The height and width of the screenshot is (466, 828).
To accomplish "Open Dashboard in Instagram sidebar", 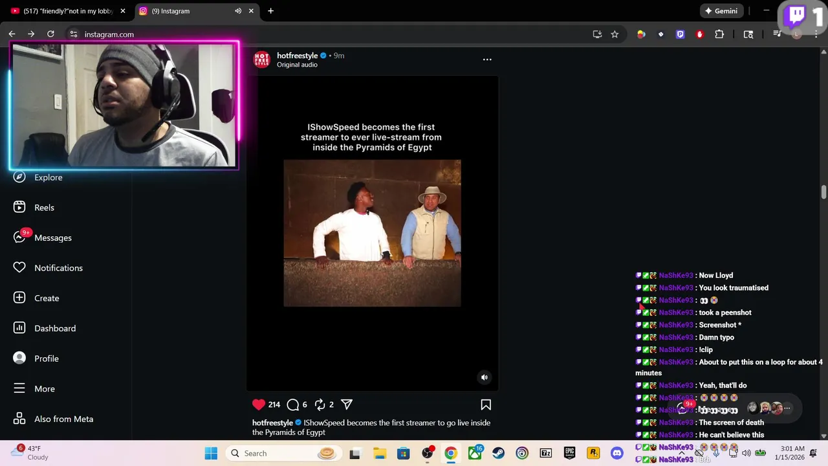I will point(45,328).
